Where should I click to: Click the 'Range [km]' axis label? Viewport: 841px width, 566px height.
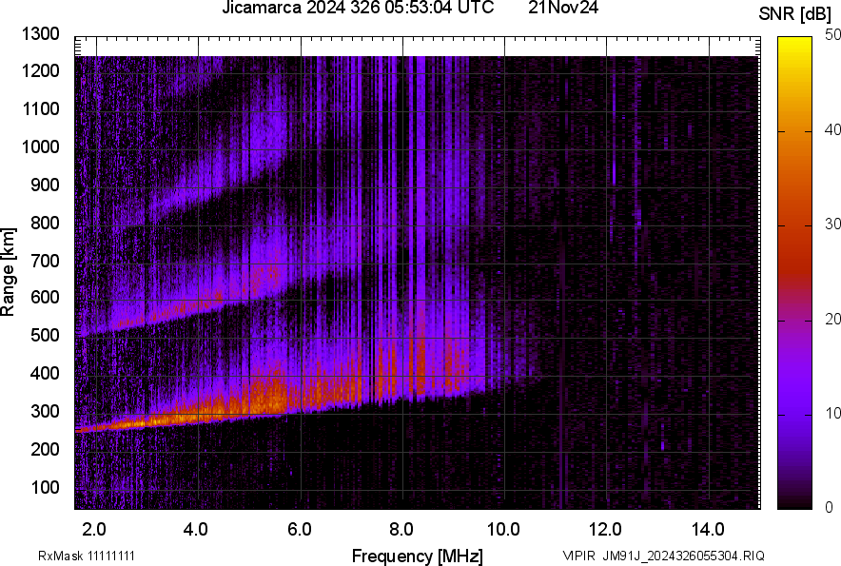[x=8, y=272]
